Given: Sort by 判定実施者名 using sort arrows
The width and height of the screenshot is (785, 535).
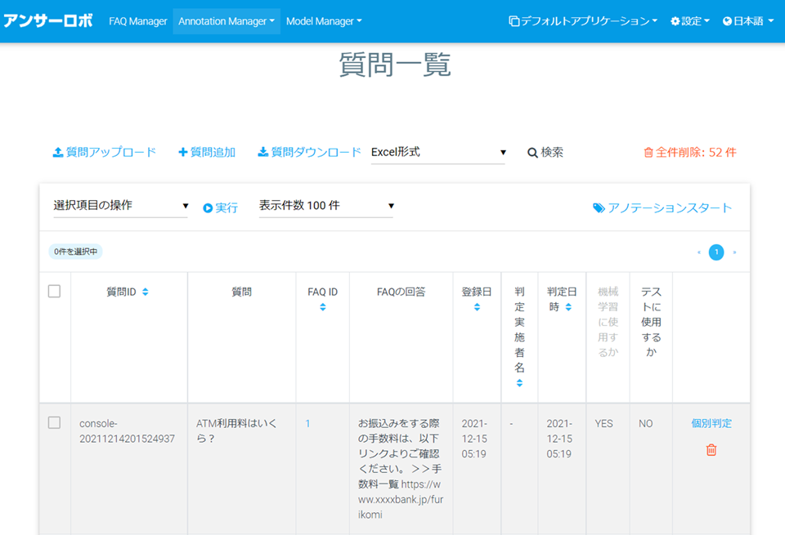Looking at the screenshot, I should (x=520, y=383).
